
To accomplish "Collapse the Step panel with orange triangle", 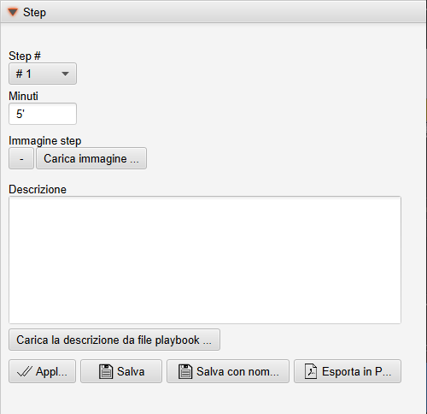I will coord(13,12).
